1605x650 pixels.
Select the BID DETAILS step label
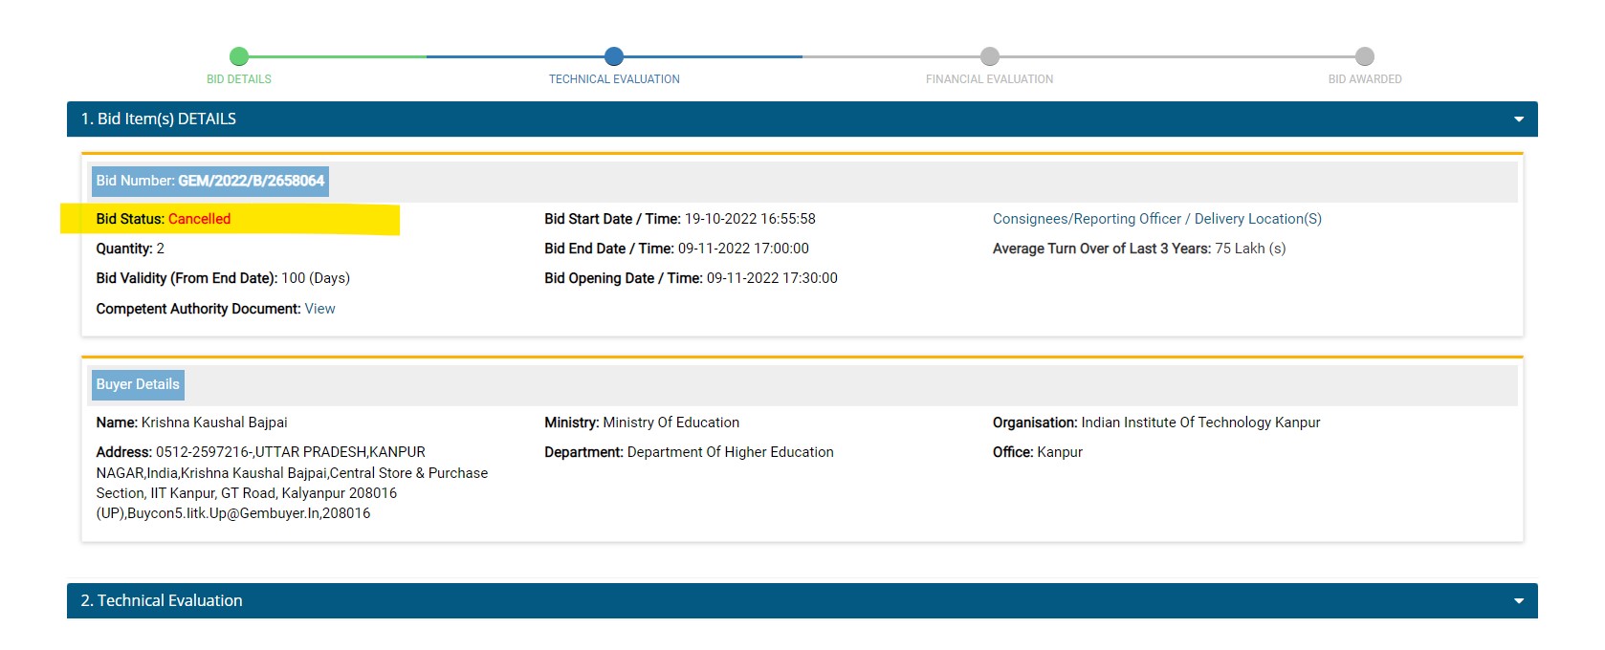[239, 79]
